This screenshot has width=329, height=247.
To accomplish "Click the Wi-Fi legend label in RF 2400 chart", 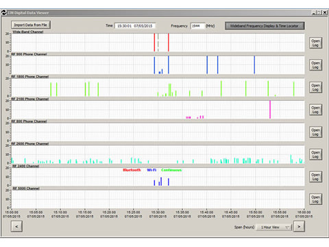I will pyautogui.click(x=151, y=170).
